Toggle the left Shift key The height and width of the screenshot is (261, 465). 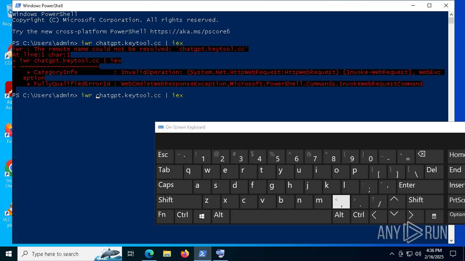(x=179, y=201)
